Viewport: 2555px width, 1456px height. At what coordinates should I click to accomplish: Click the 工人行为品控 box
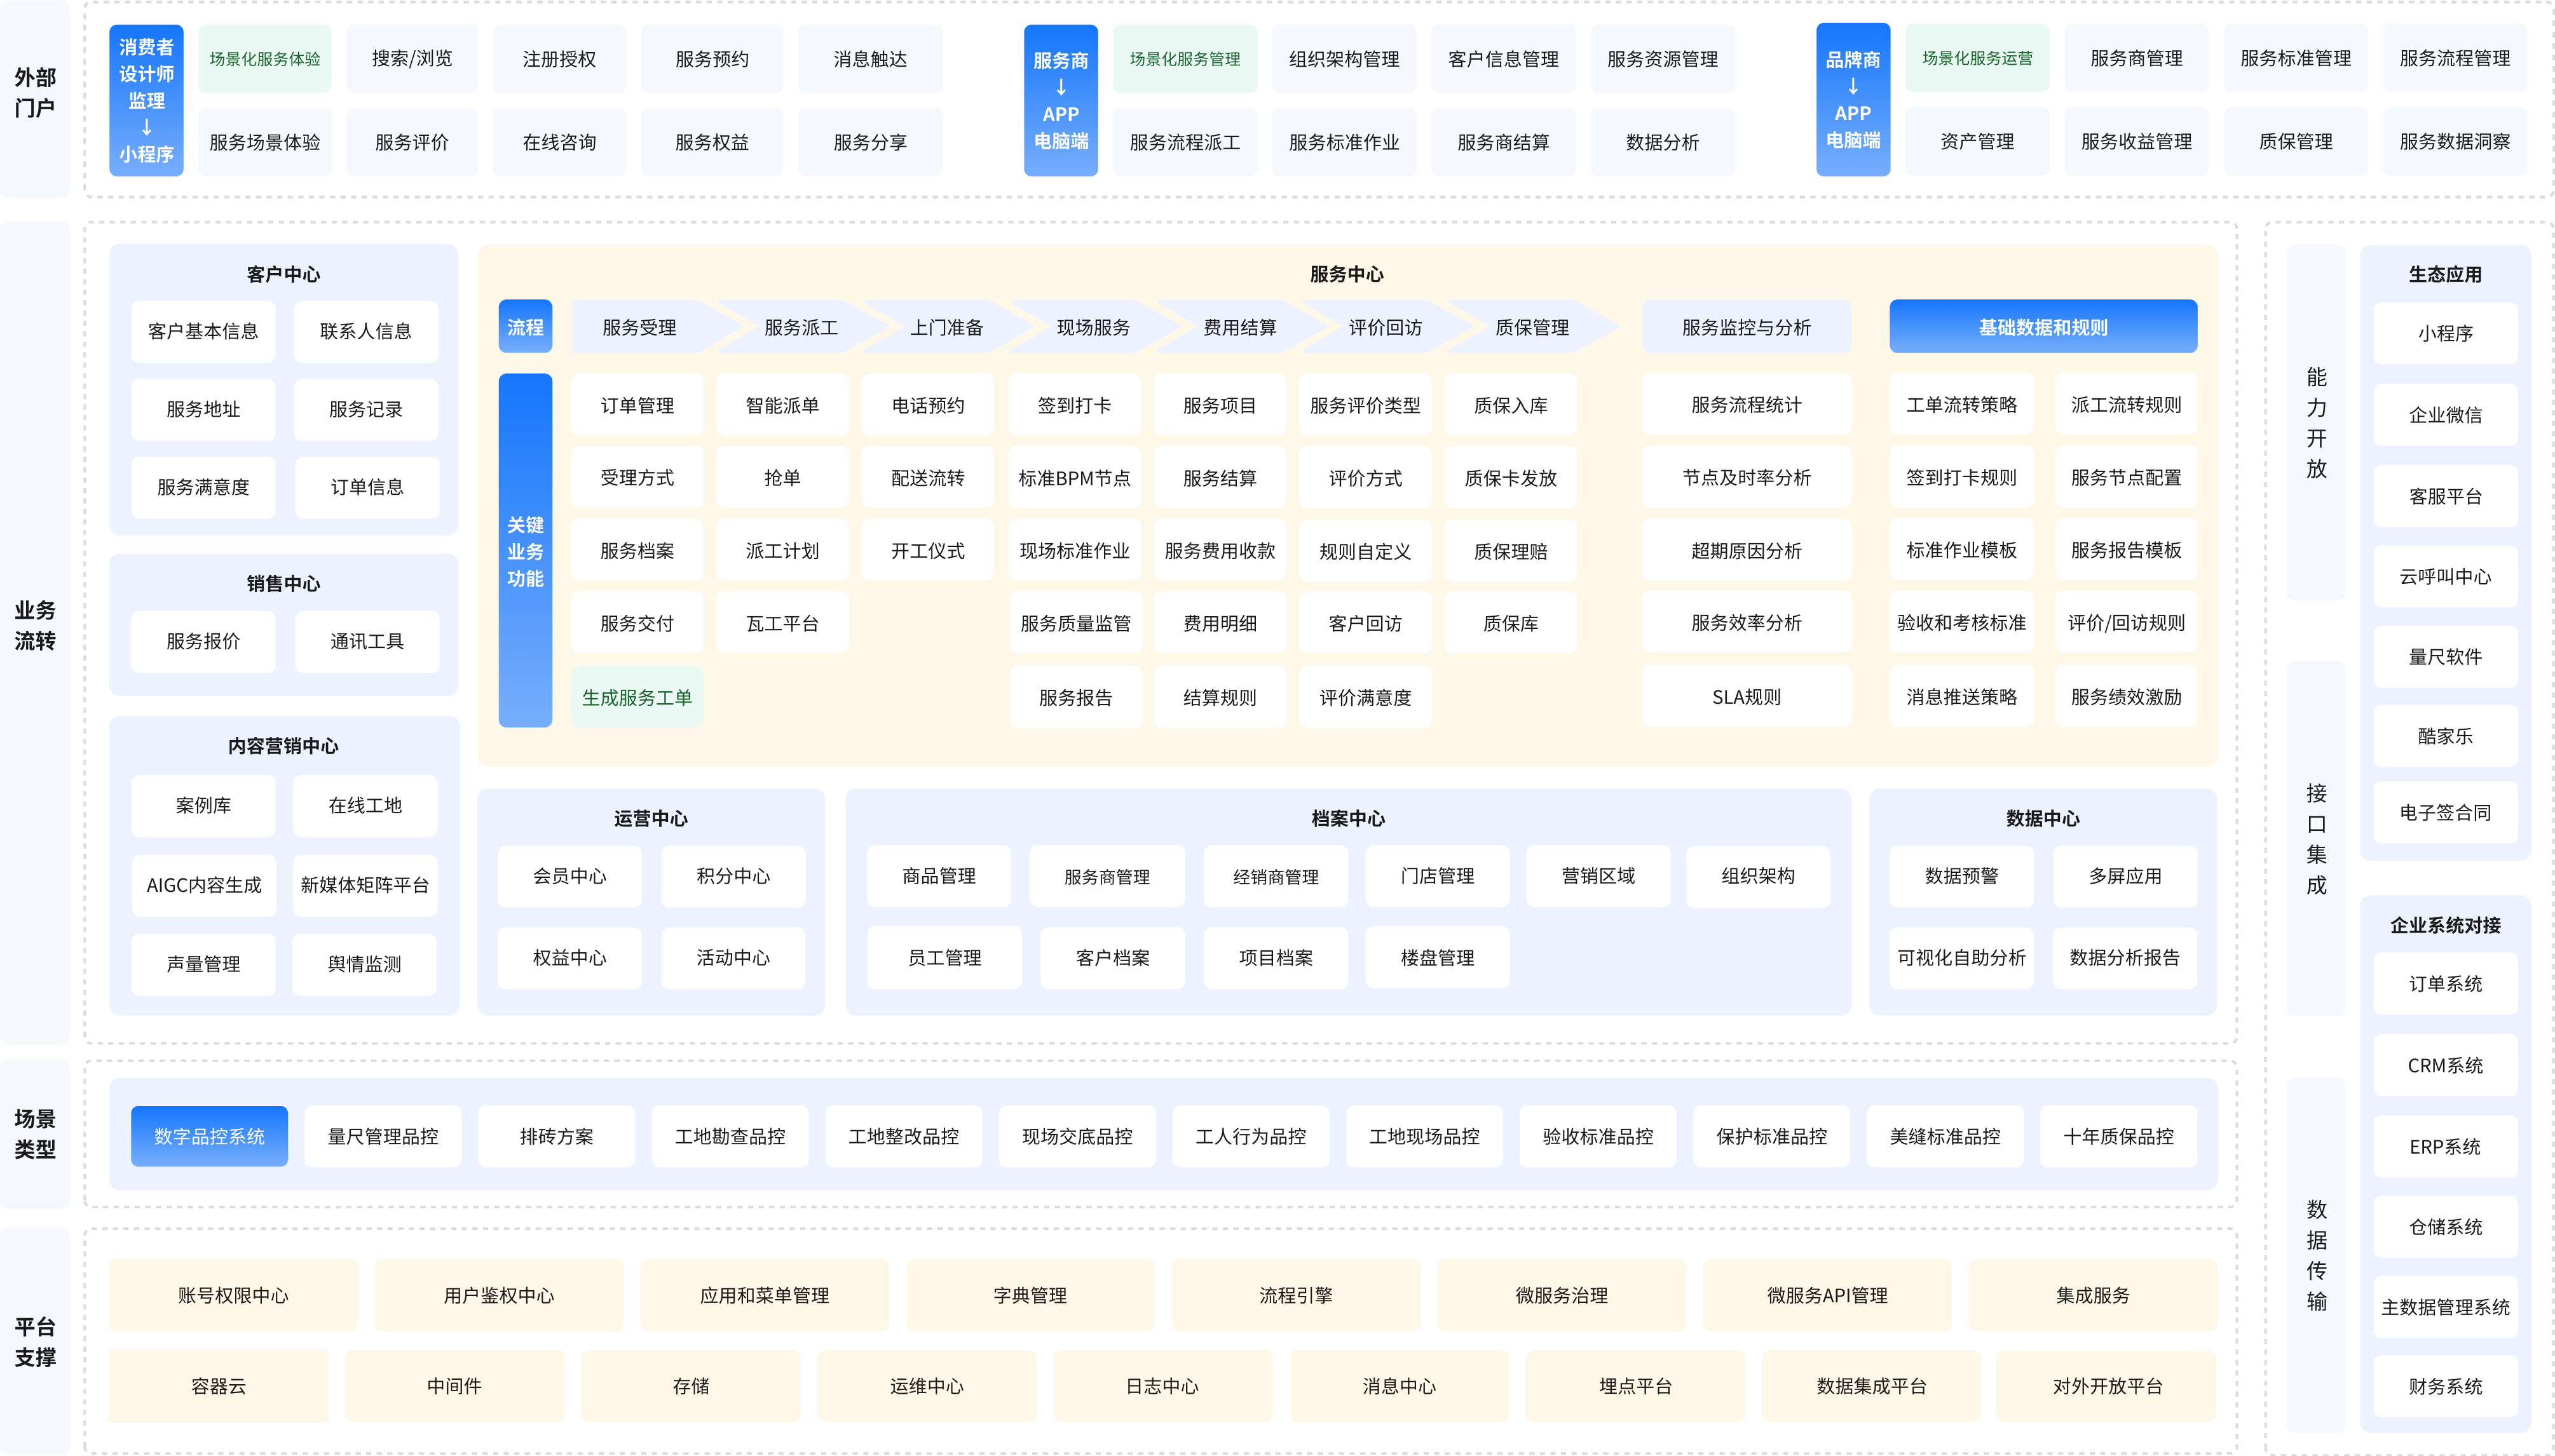1251,1136
